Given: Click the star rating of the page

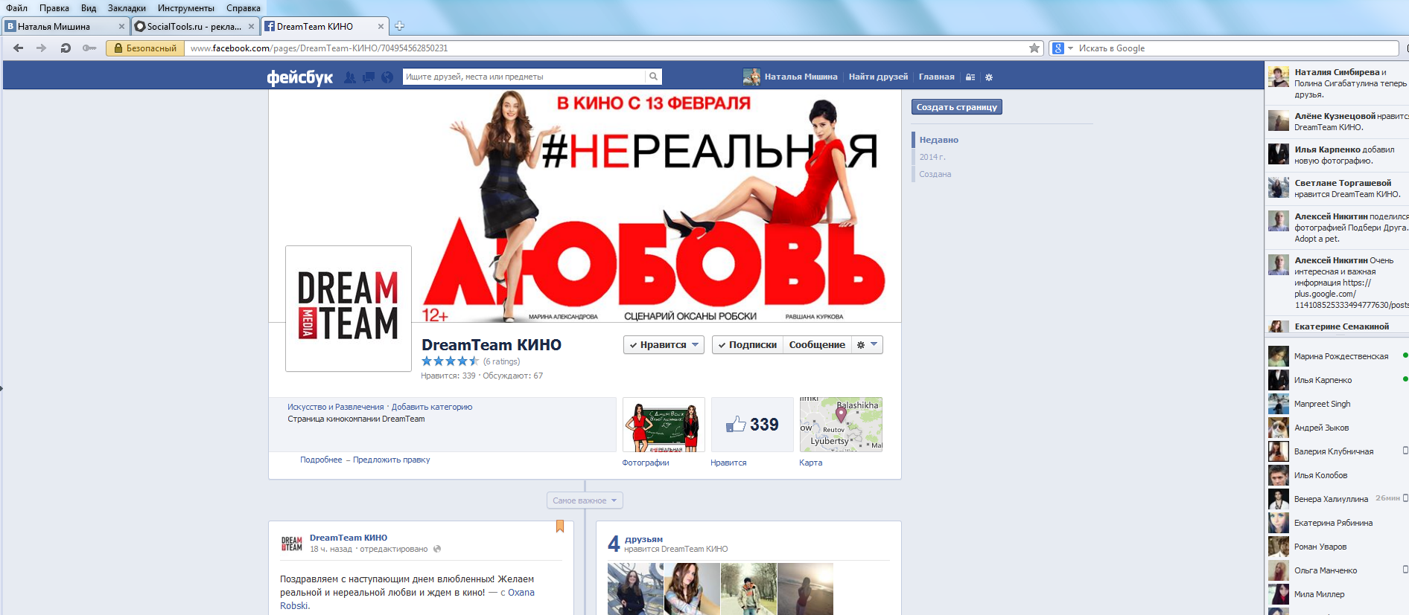Looking at the screenshot, I should (x=450, y=361).
